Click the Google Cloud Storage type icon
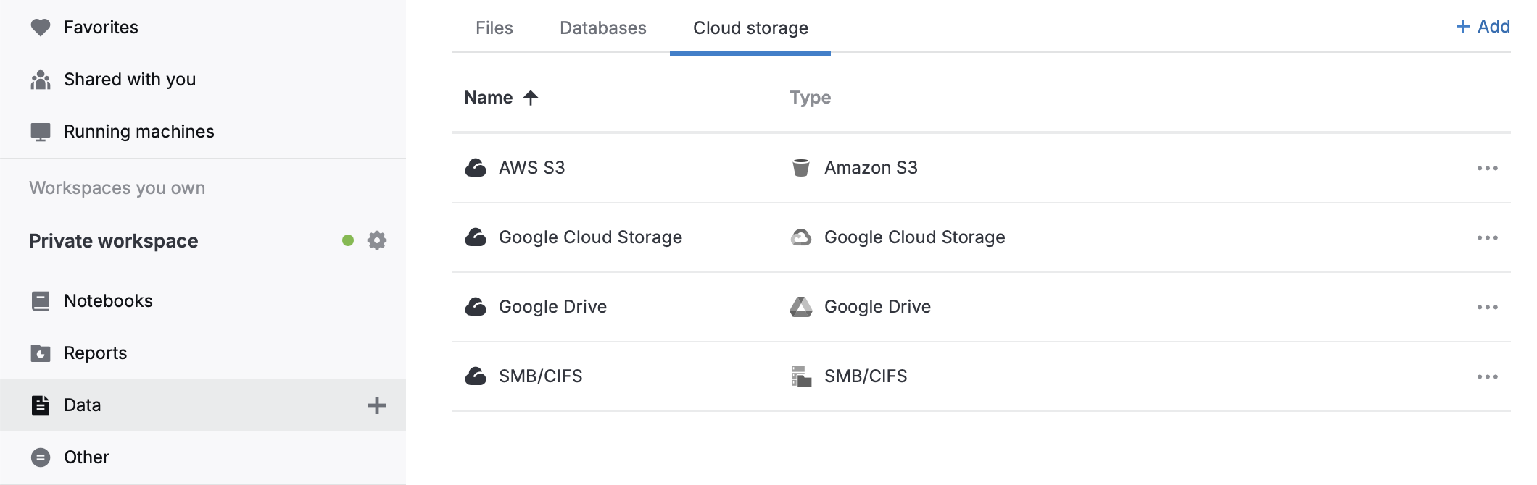Viewport: 1537px width, 485px height. (x=802, y=237)
